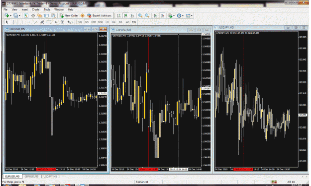Expand the Profiles dropdown arrow
Image resolution: width=311 pixels, height=186 pixels.
click(19, 15)
